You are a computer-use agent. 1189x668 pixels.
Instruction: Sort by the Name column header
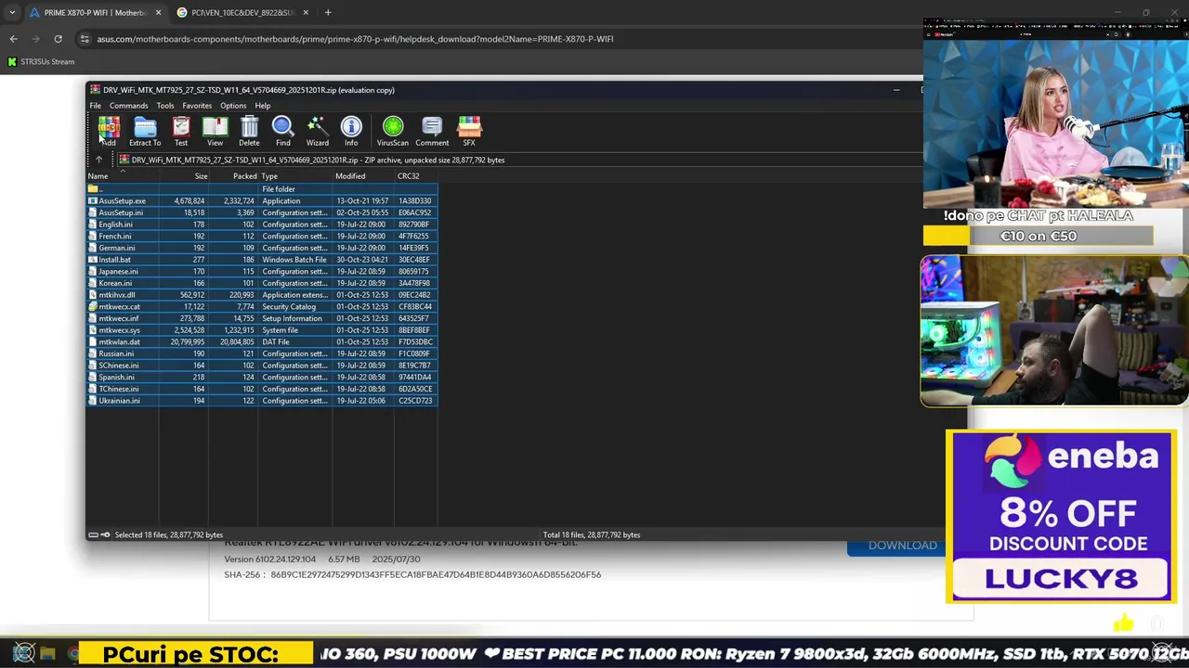[122, 176]
